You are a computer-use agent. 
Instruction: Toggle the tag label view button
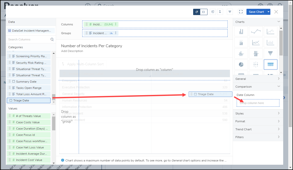click(197, 12)
